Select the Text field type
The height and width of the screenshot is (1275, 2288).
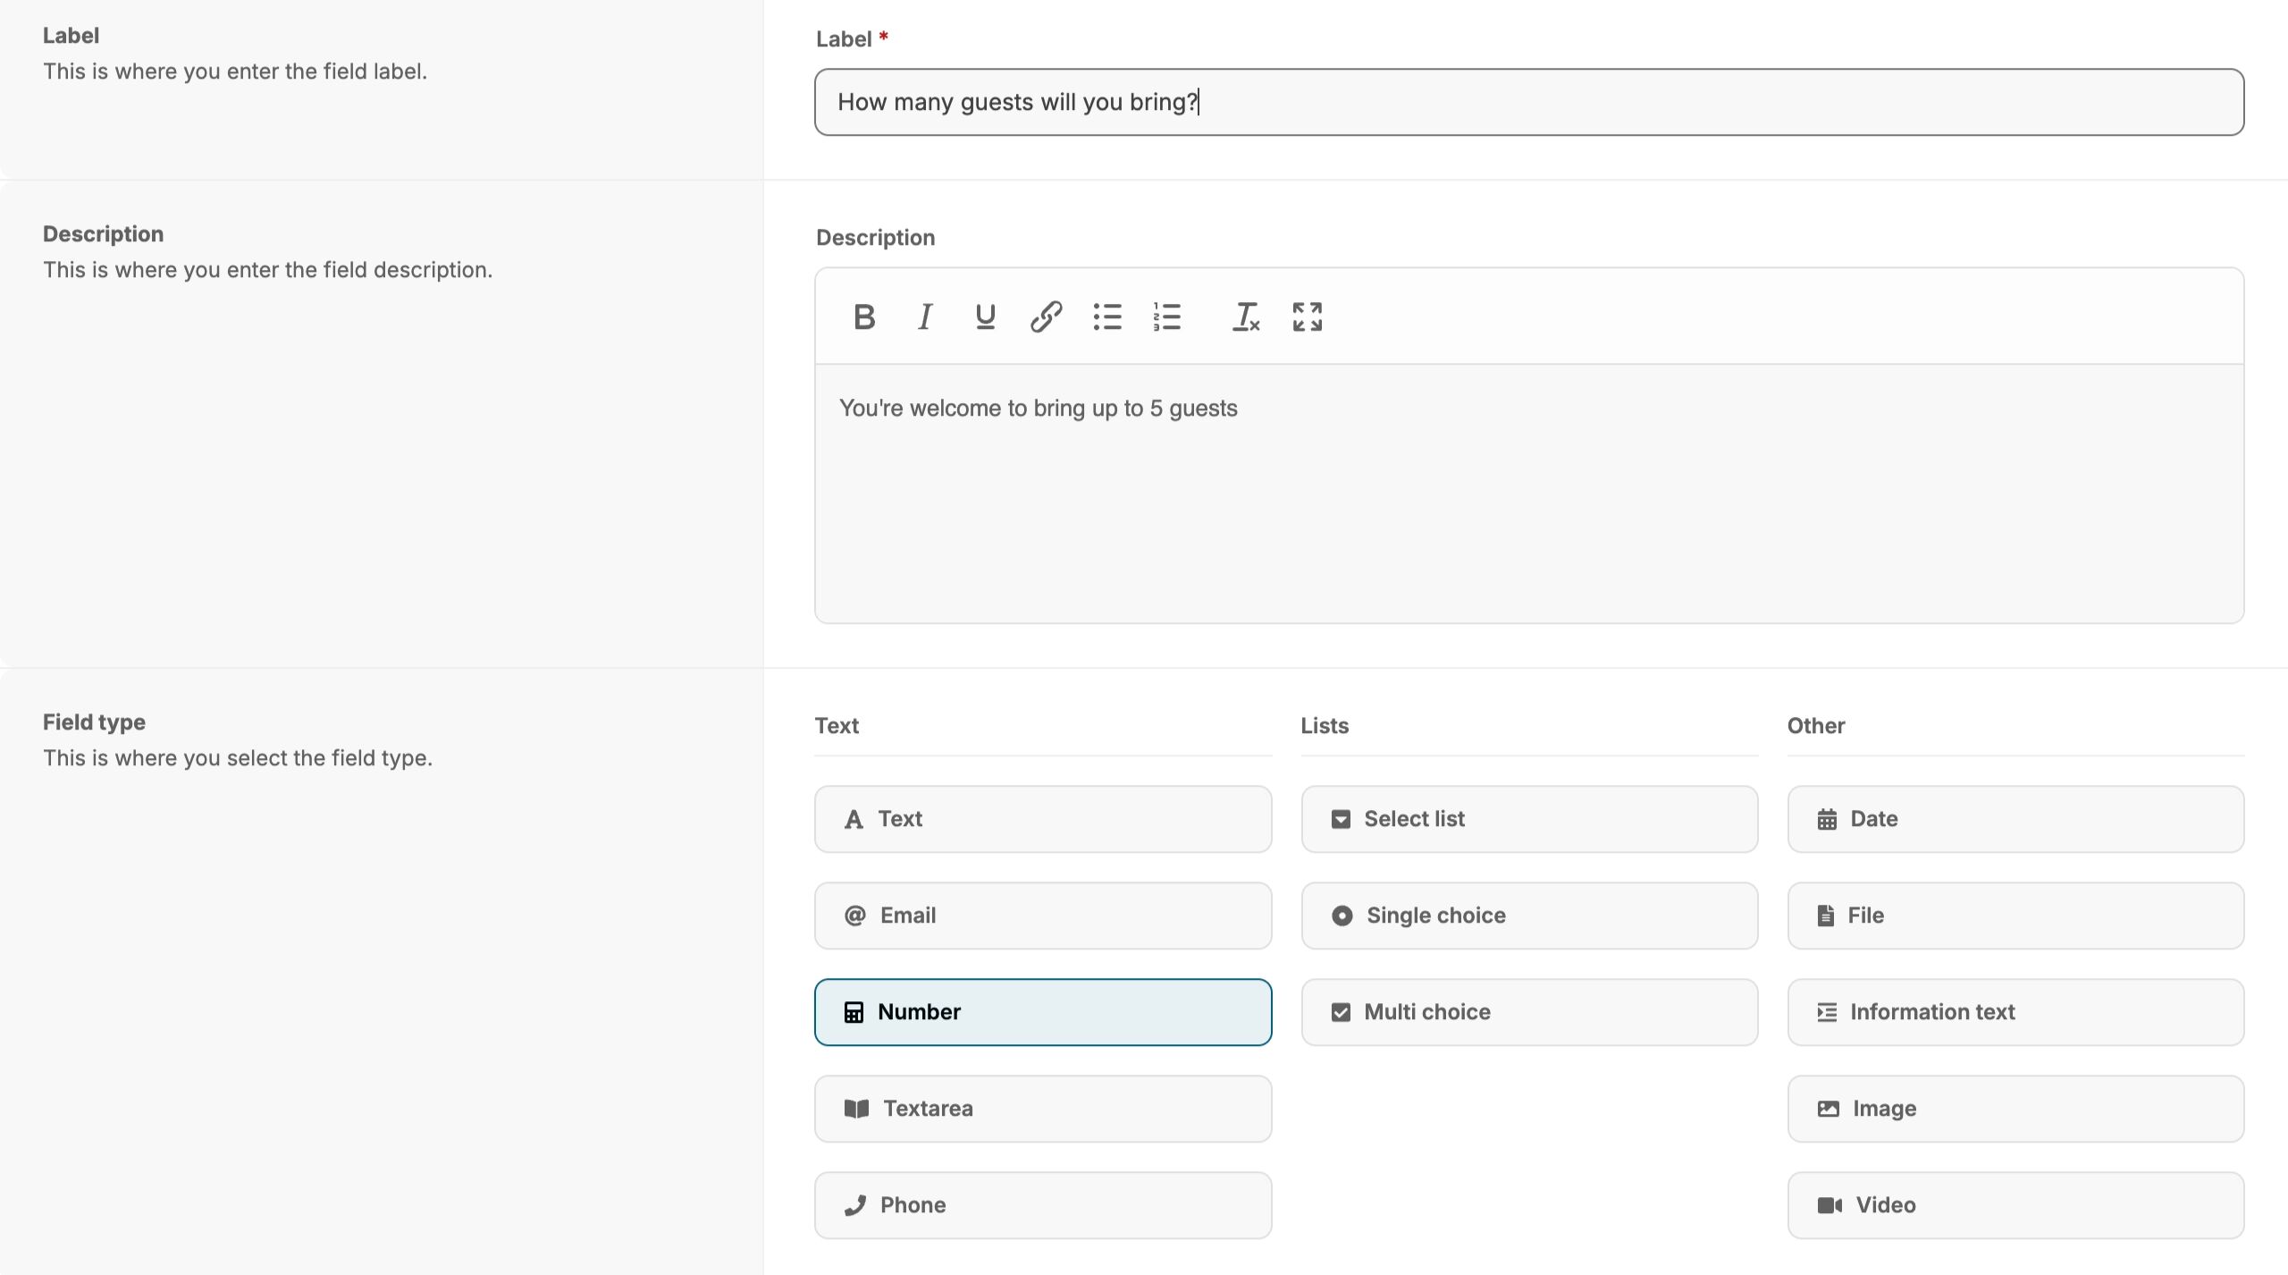1042,819
